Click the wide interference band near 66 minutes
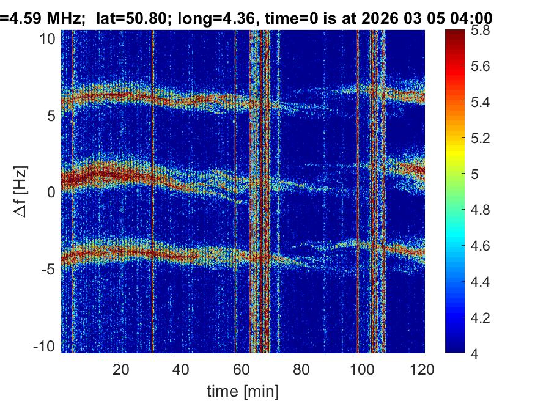 260,183
